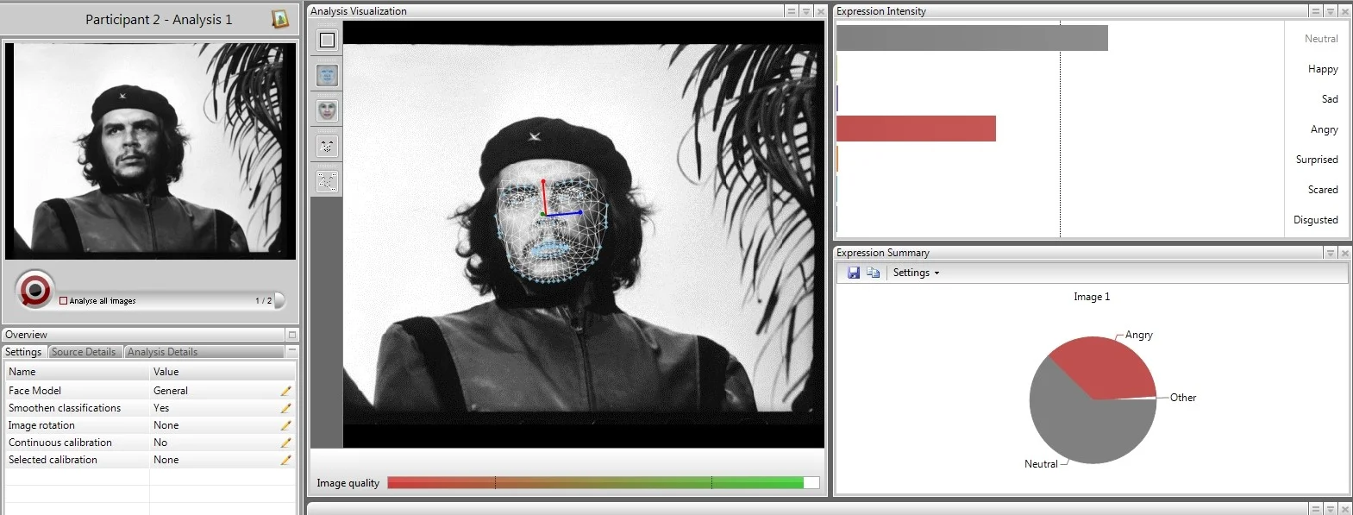This screenshot has height=515, width=1353.
Task: Click the Scared expression label
Action: 1323,190
